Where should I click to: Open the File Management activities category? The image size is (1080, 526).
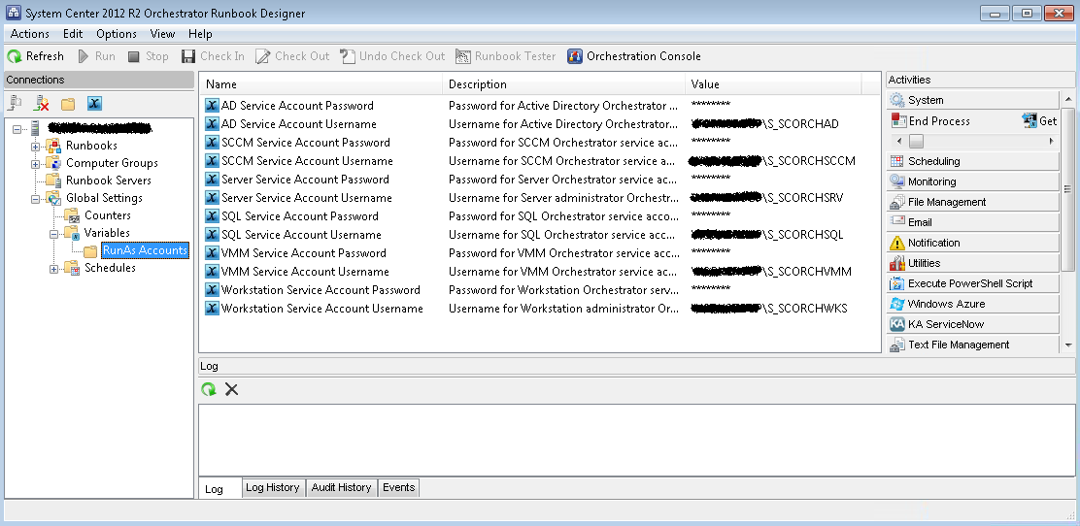coord(972,202)
